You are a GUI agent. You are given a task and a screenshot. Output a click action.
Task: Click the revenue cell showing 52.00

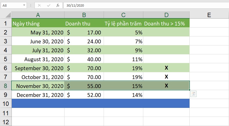pyautogui.click(x=84, y=95)
